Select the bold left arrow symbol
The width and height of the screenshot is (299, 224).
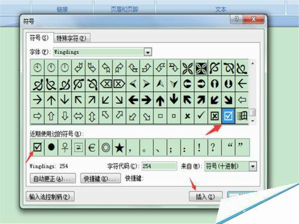133,100
